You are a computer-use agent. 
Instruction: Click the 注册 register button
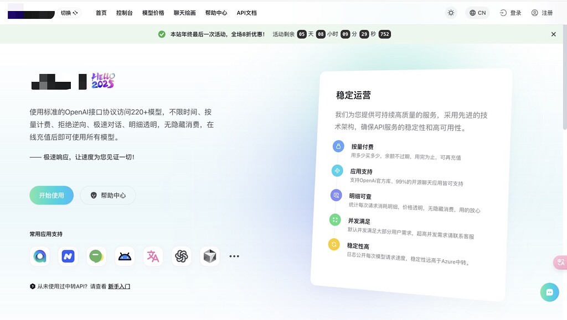pyautogui.click(x=542, y=13)
